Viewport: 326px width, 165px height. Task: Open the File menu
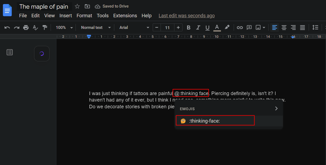click(x=23, y=16)
